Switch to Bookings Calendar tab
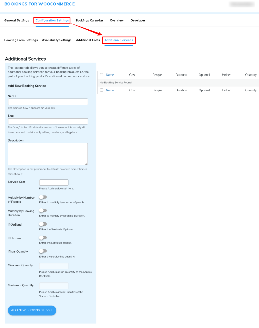The width and height of the screenshot is (259, 328). [89, 21]
